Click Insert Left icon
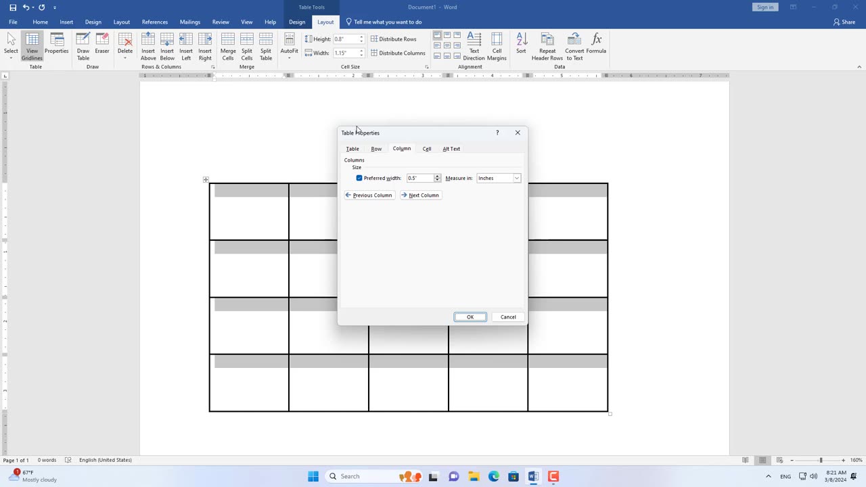The height and width of the screenshot is (487, 866). pos(186,46)
